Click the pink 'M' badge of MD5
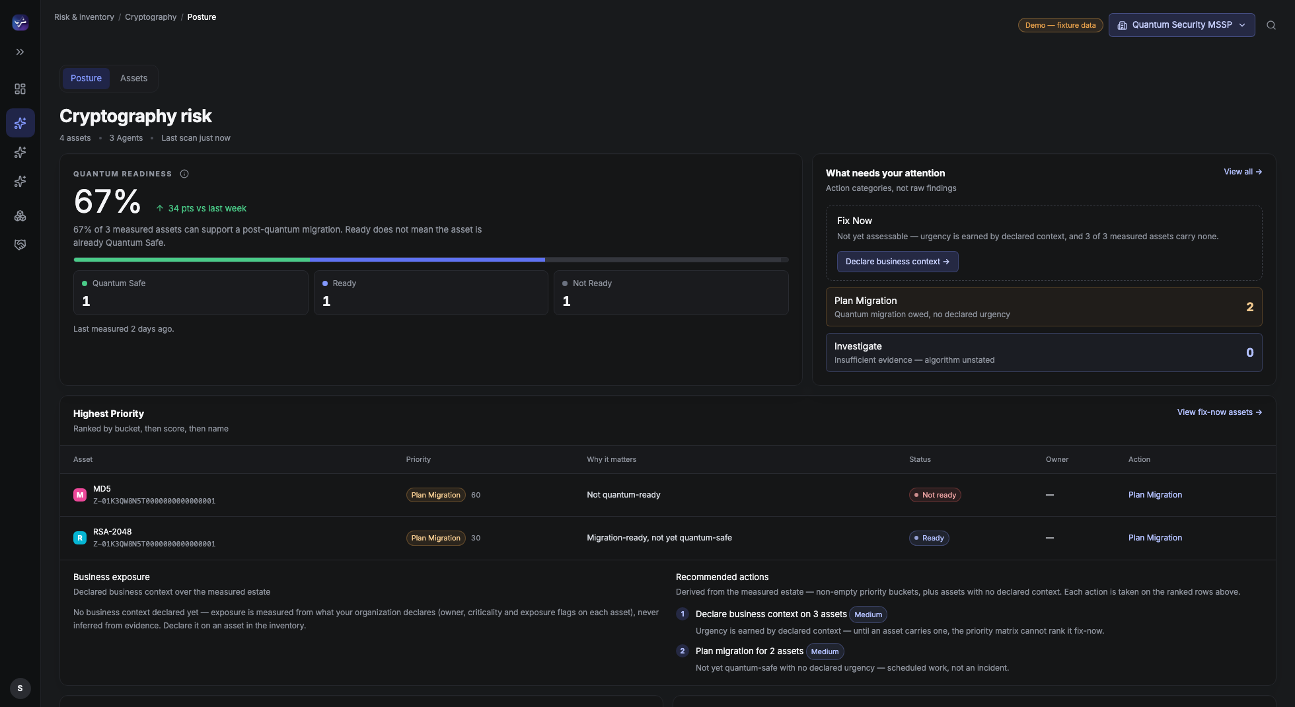This screenshot has height=707, width=1295. tap(80, 495)
